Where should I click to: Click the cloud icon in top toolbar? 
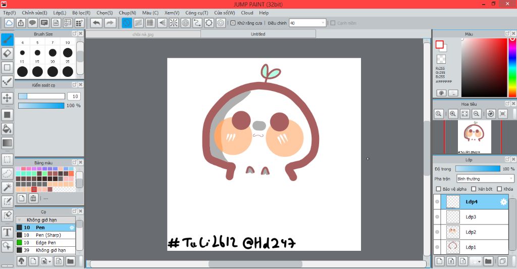click(x=9, y=23)
